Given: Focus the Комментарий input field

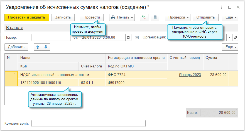Looking at the screenshot, I should [89, 123].
